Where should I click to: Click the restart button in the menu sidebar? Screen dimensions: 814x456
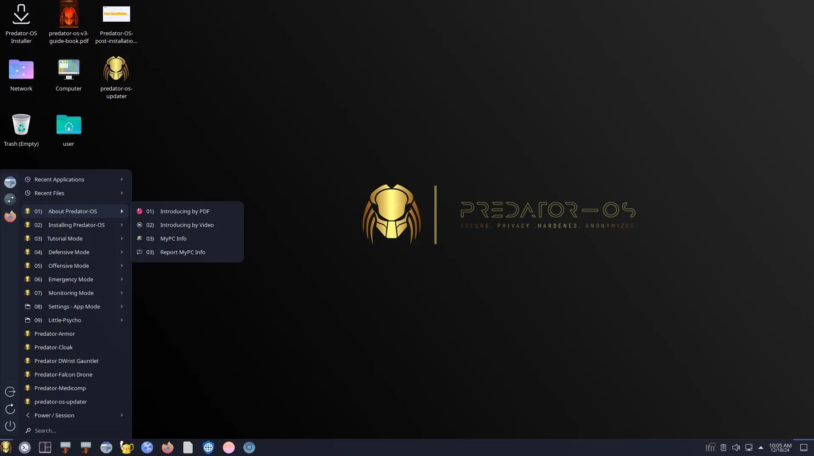[10, 409]
